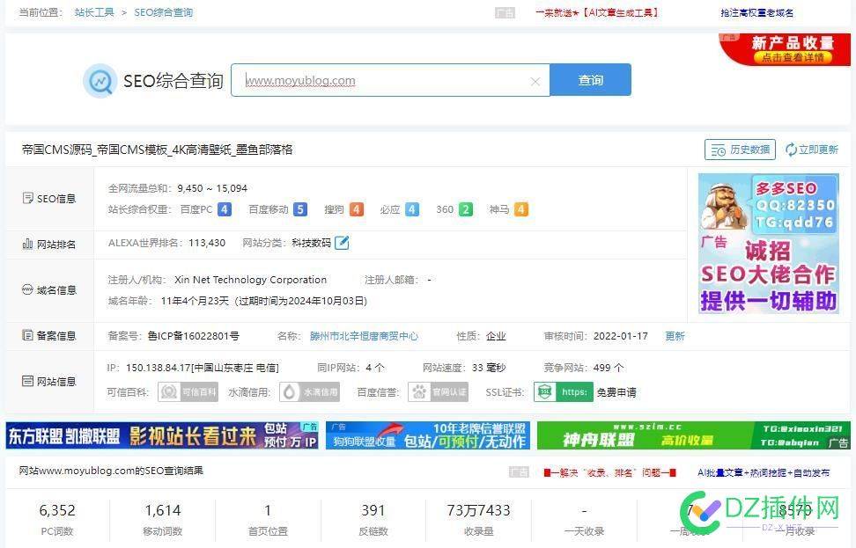Click the 反链数 value 391
The image size is (856, 548).
point(373,510)
